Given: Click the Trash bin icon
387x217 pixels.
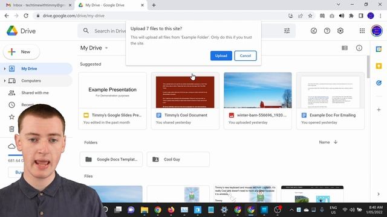Looking at the screenshot, I should [11, 129].
